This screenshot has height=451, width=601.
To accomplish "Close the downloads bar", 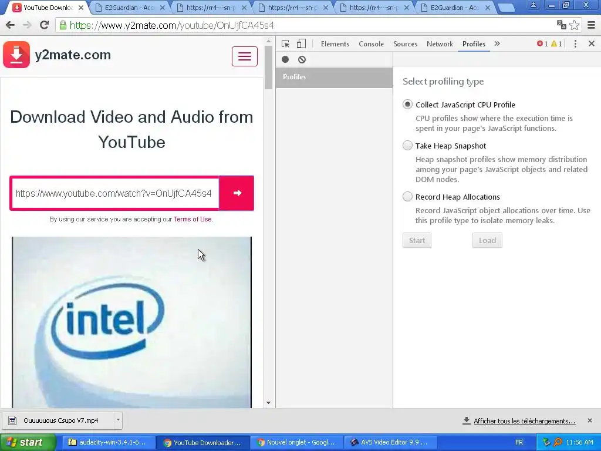I will click(x=590, y=420).
